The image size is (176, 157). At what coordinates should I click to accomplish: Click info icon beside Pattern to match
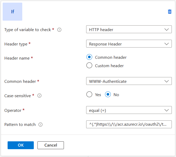[41, 125]
